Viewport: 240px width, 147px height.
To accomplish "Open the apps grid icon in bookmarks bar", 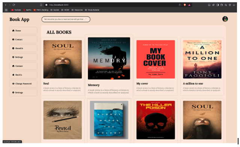I will 6,10.
